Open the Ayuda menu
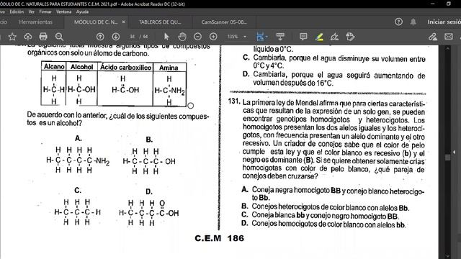 tap(82, 12)
